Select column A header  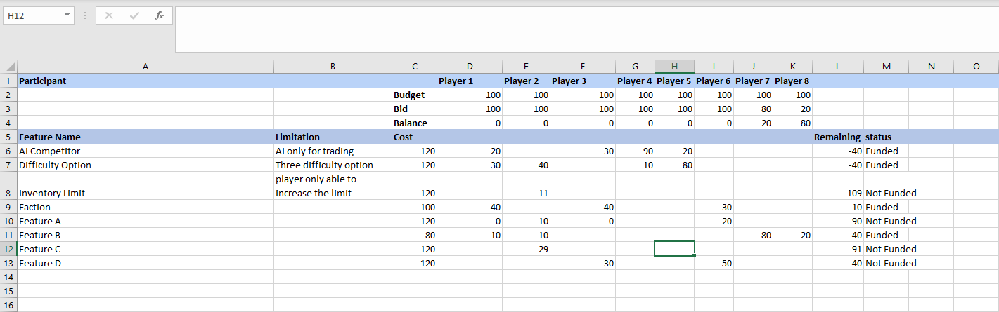(145, 67)
